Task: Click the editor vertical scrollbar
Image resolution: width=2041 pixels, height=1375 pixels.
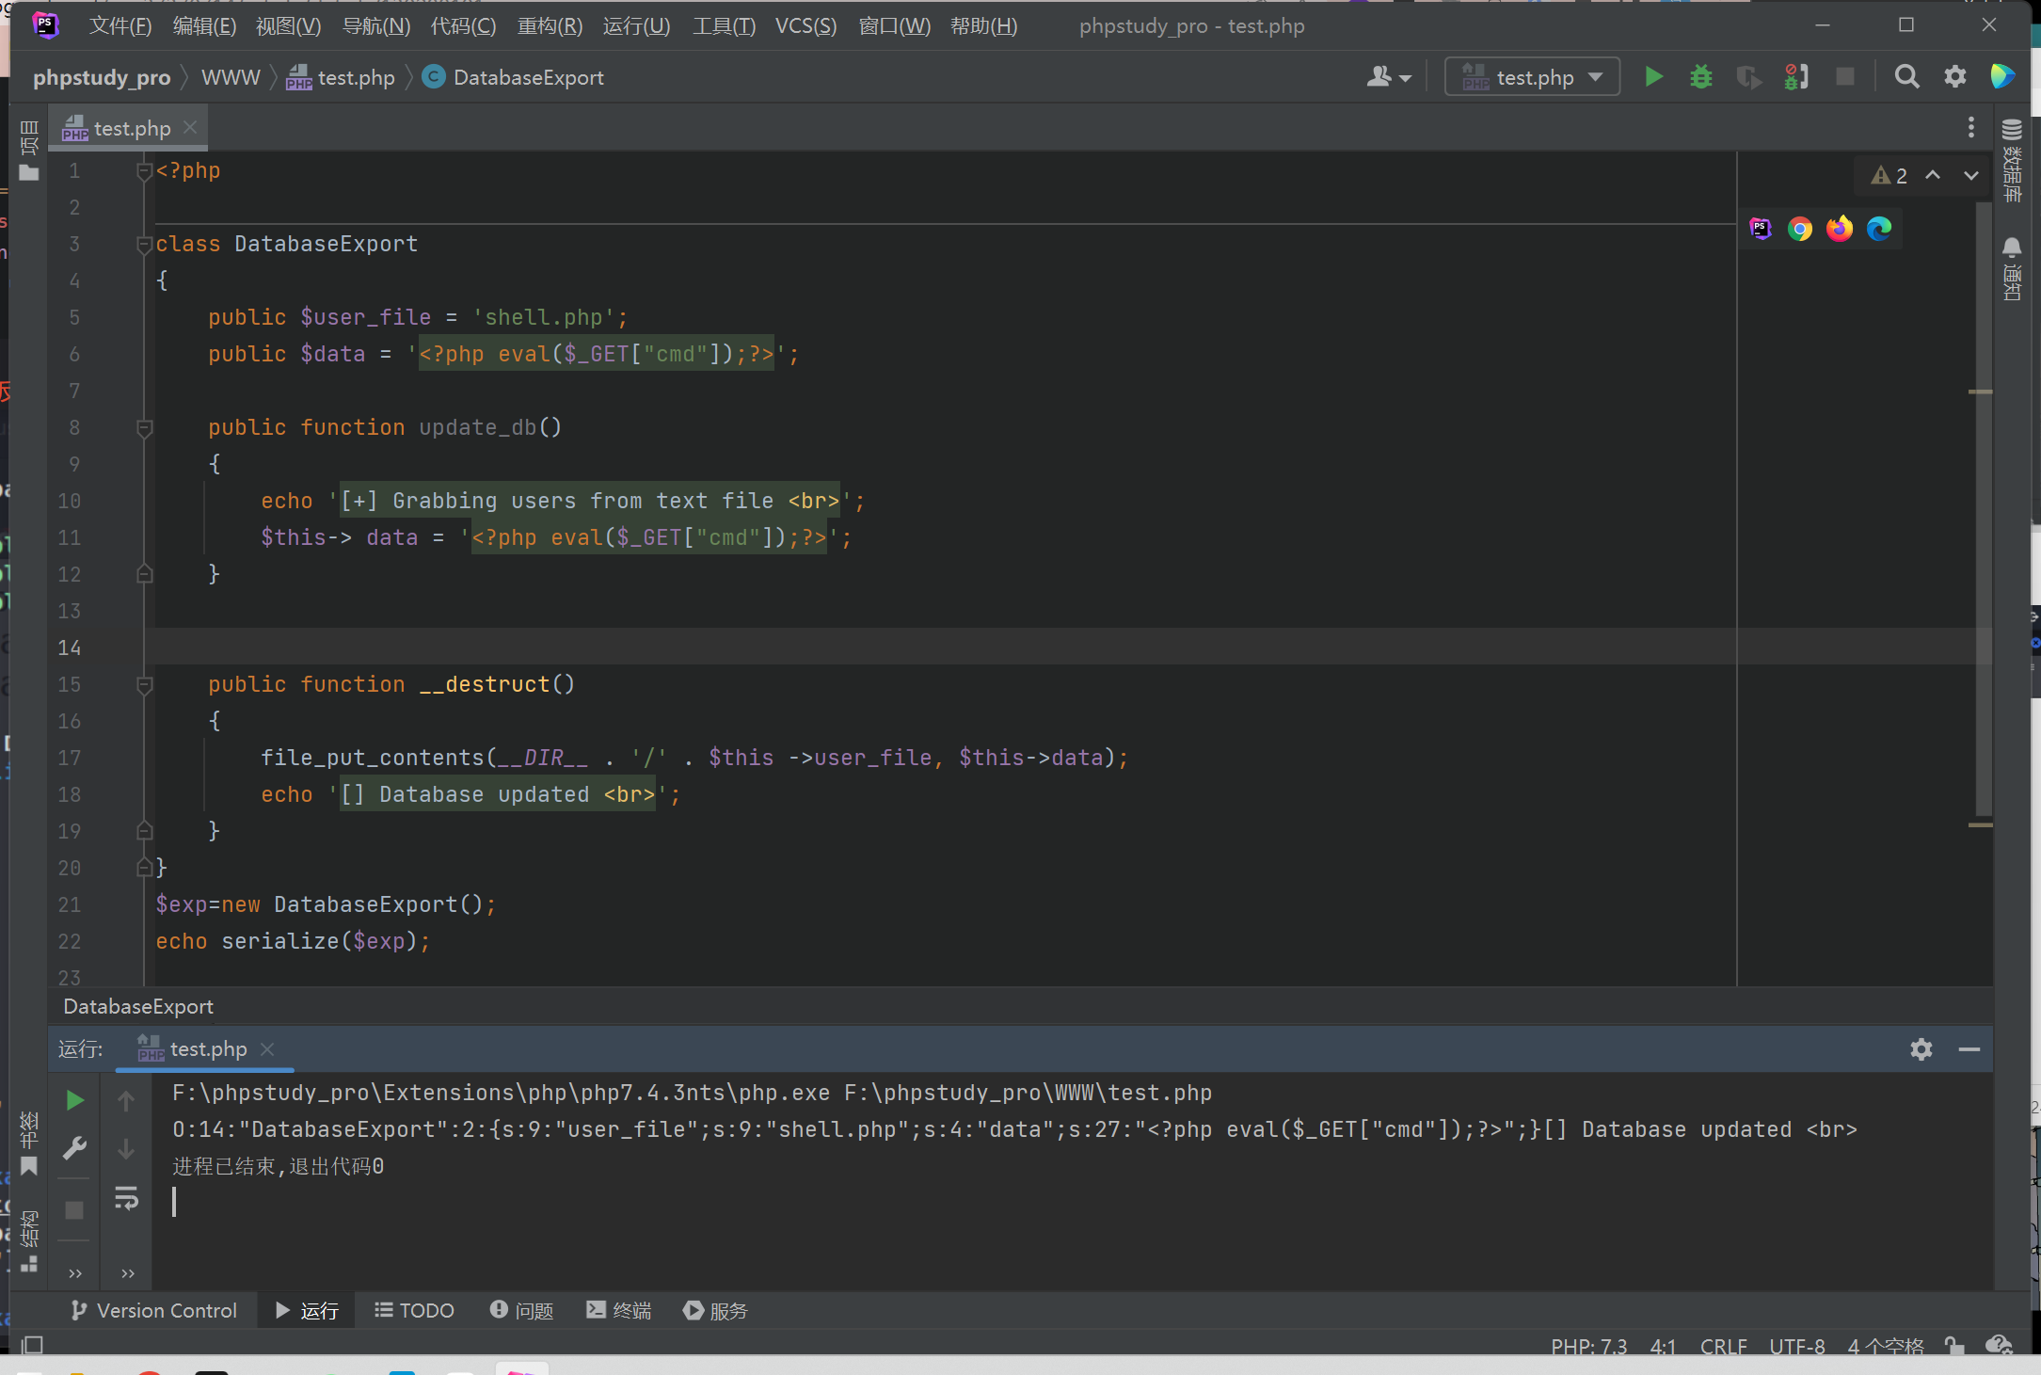Action: tap(1984, 508)
